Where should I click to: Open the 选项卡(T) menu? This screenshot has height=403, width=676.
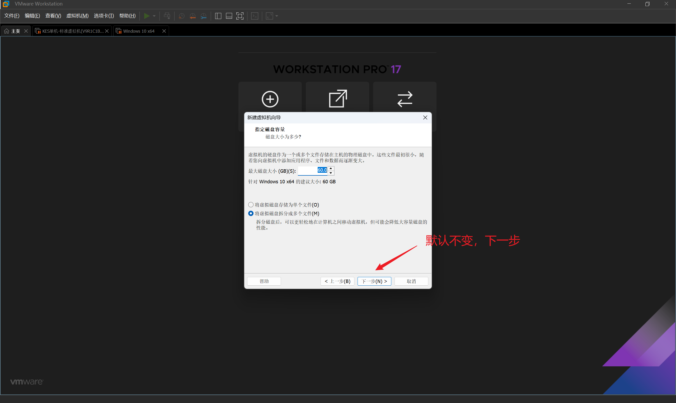coord(104,16)
